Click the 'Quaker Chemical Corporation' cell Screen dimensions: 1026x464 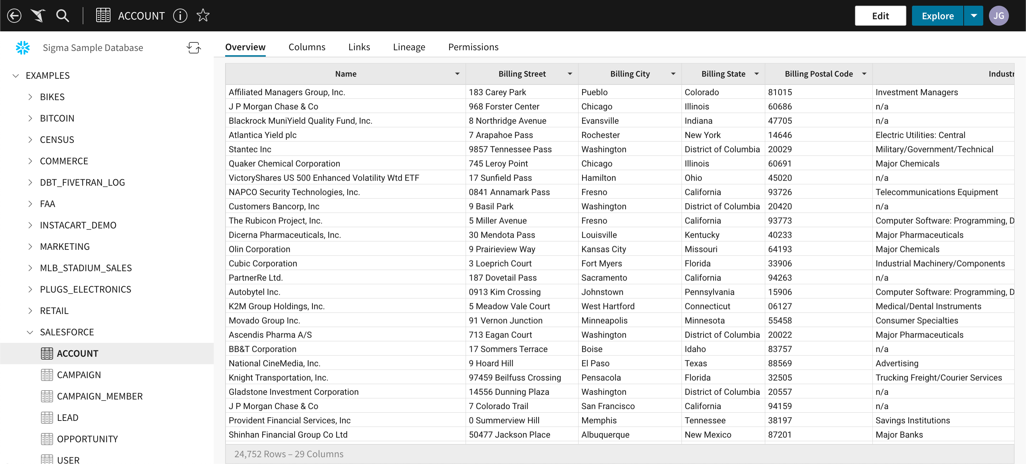345,163
